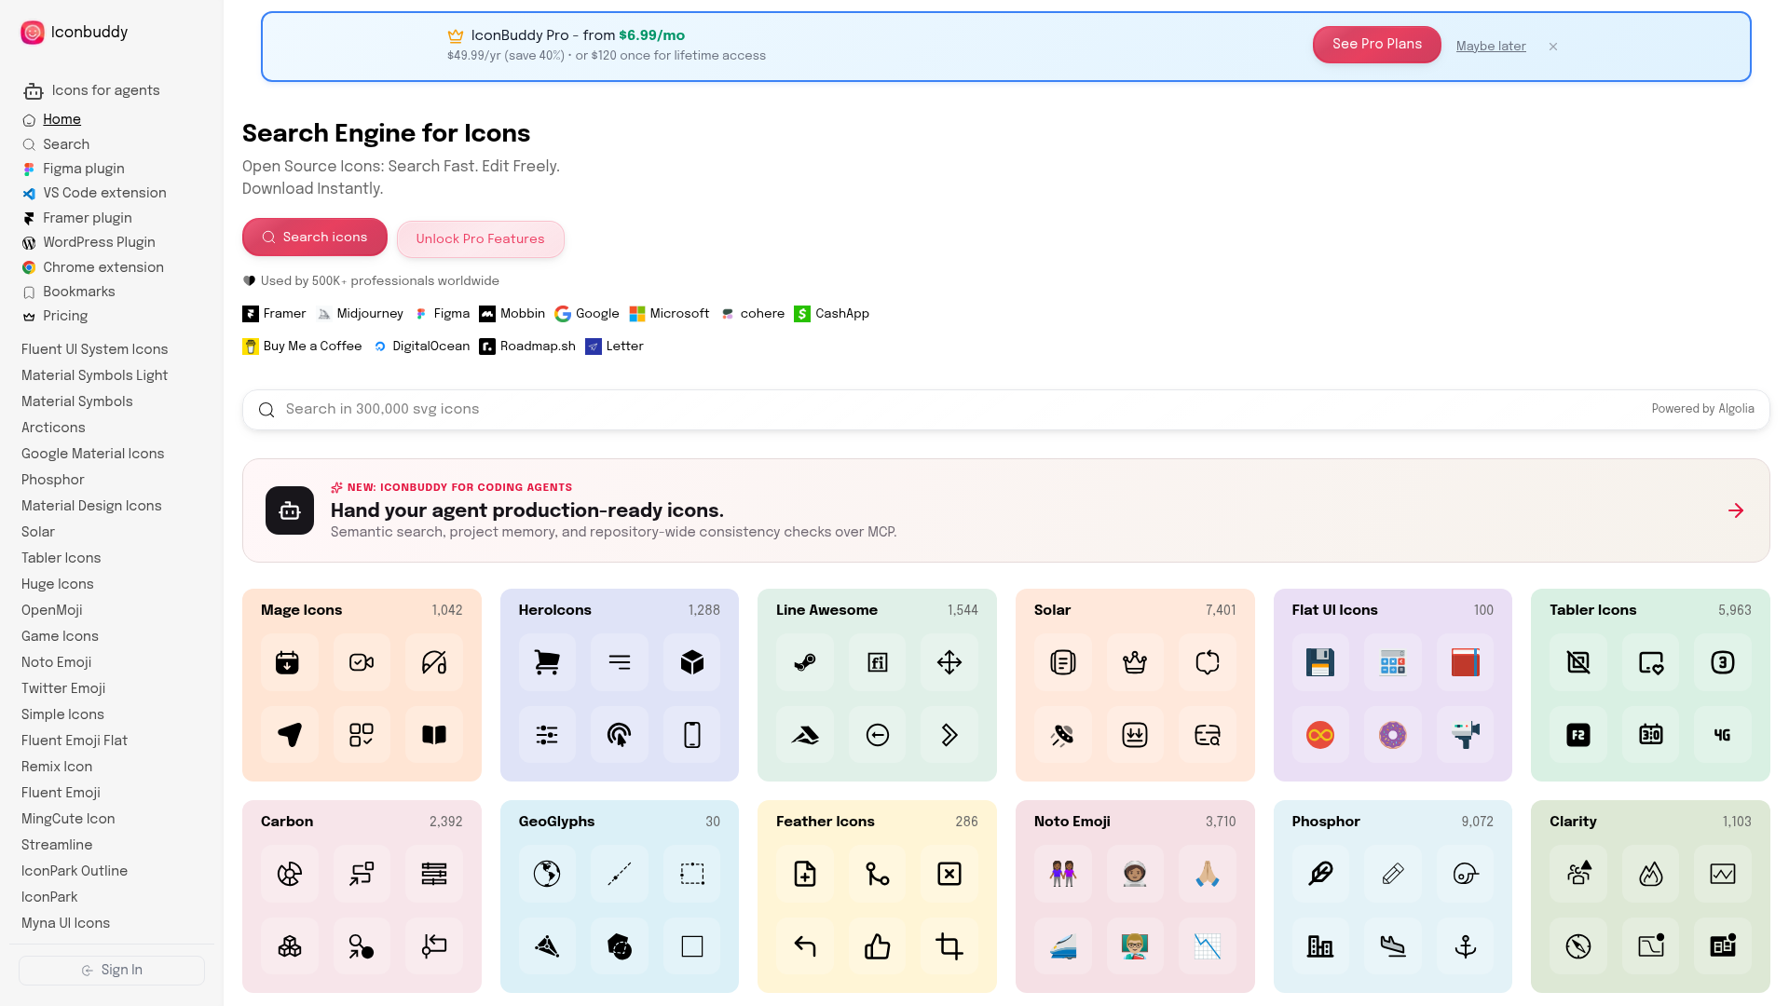1789x1006 pixels.
Task: Focus the Search in 300,000 svg icons field
Action: (1006, 410)
